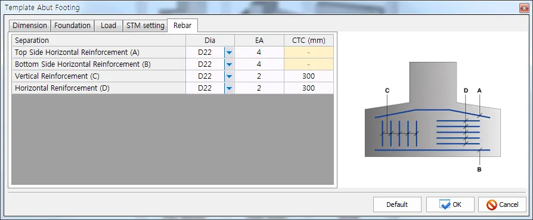Confirm with the OK button
The height and width of the screenshot is (220, 533).
(x=450, y=204)
